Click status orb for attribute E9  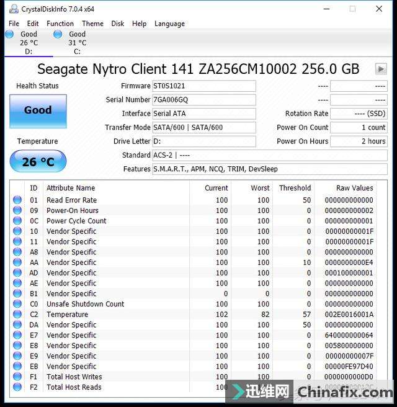(x=17, y=356)
